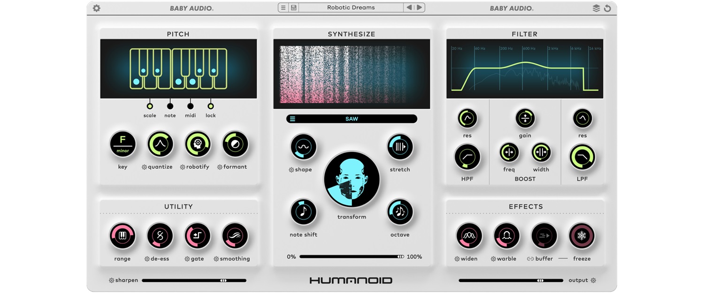Open the settings gear in the header

97,8
